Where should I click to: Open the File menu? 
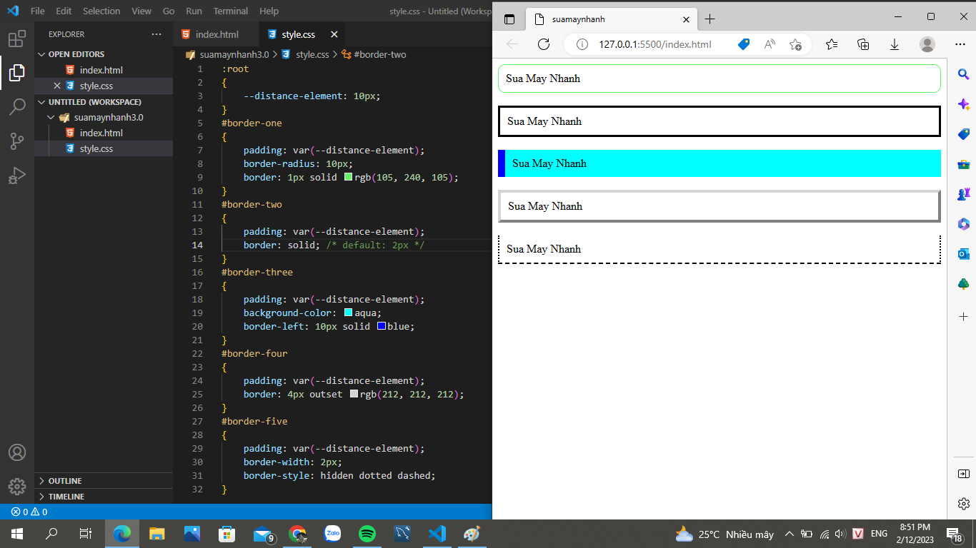pyautogui.click(x=38, y=11)
